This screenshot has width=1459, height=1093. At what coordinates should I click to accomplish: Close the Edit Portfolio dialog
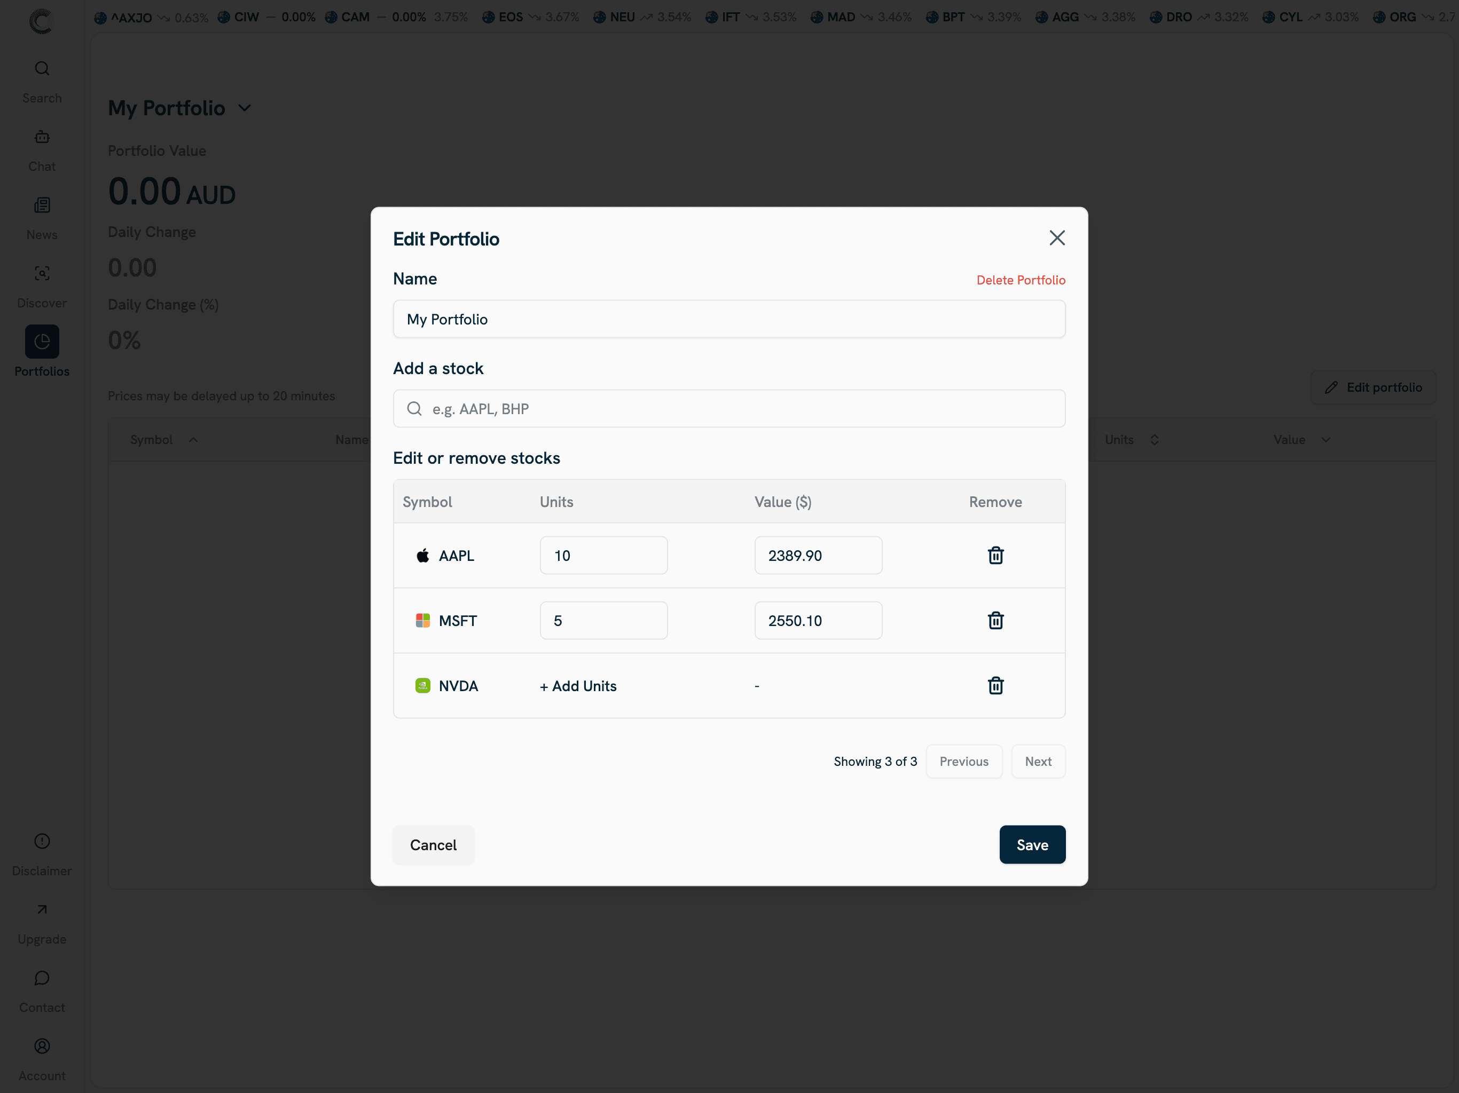coord(1057,237)
